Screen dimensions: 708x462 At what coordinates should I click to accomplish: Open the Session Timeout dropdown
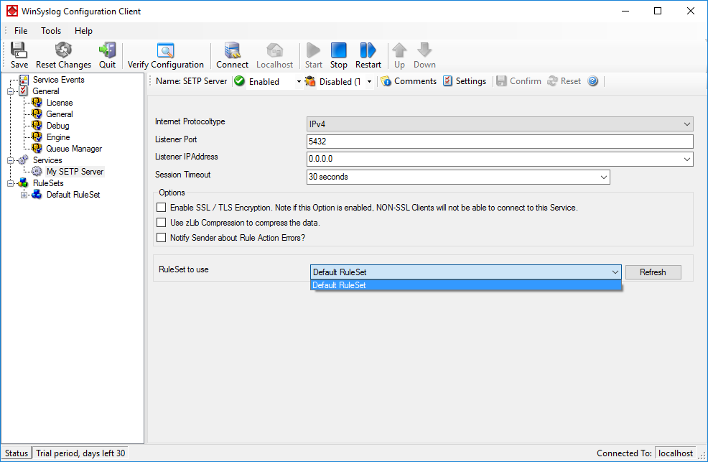[x=604, y=177]
